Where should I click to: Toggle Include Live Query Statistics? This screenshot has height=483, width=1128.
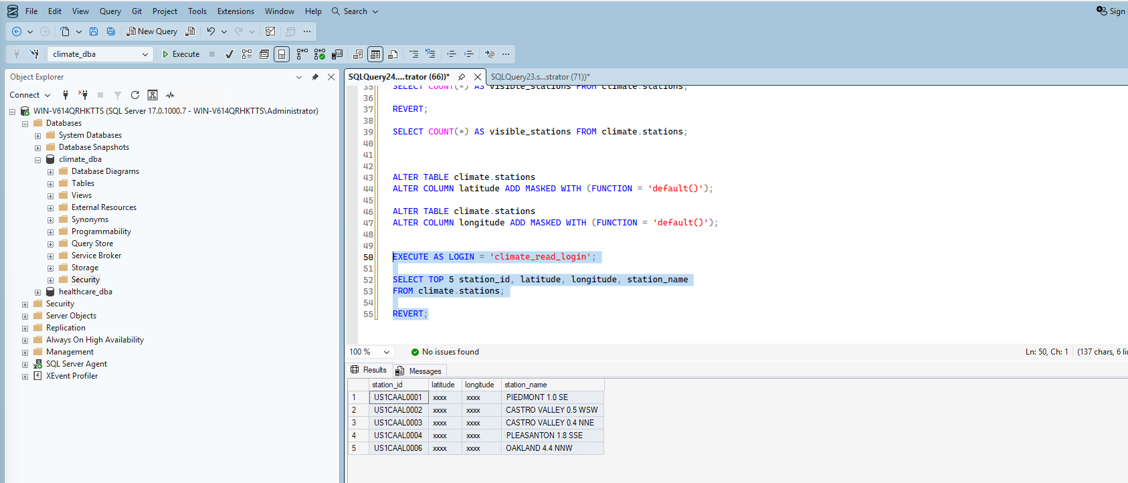[320, 54]
